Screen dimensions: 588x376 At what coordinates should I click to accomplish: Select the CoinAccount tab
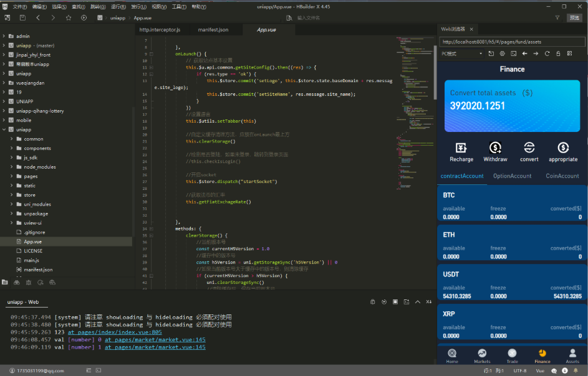tap(562, 176)
